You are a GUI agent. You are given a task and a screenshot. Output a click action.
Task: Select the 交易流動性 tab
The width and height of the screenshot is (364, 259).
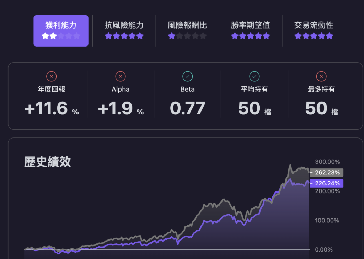click(x=314, y=25)
